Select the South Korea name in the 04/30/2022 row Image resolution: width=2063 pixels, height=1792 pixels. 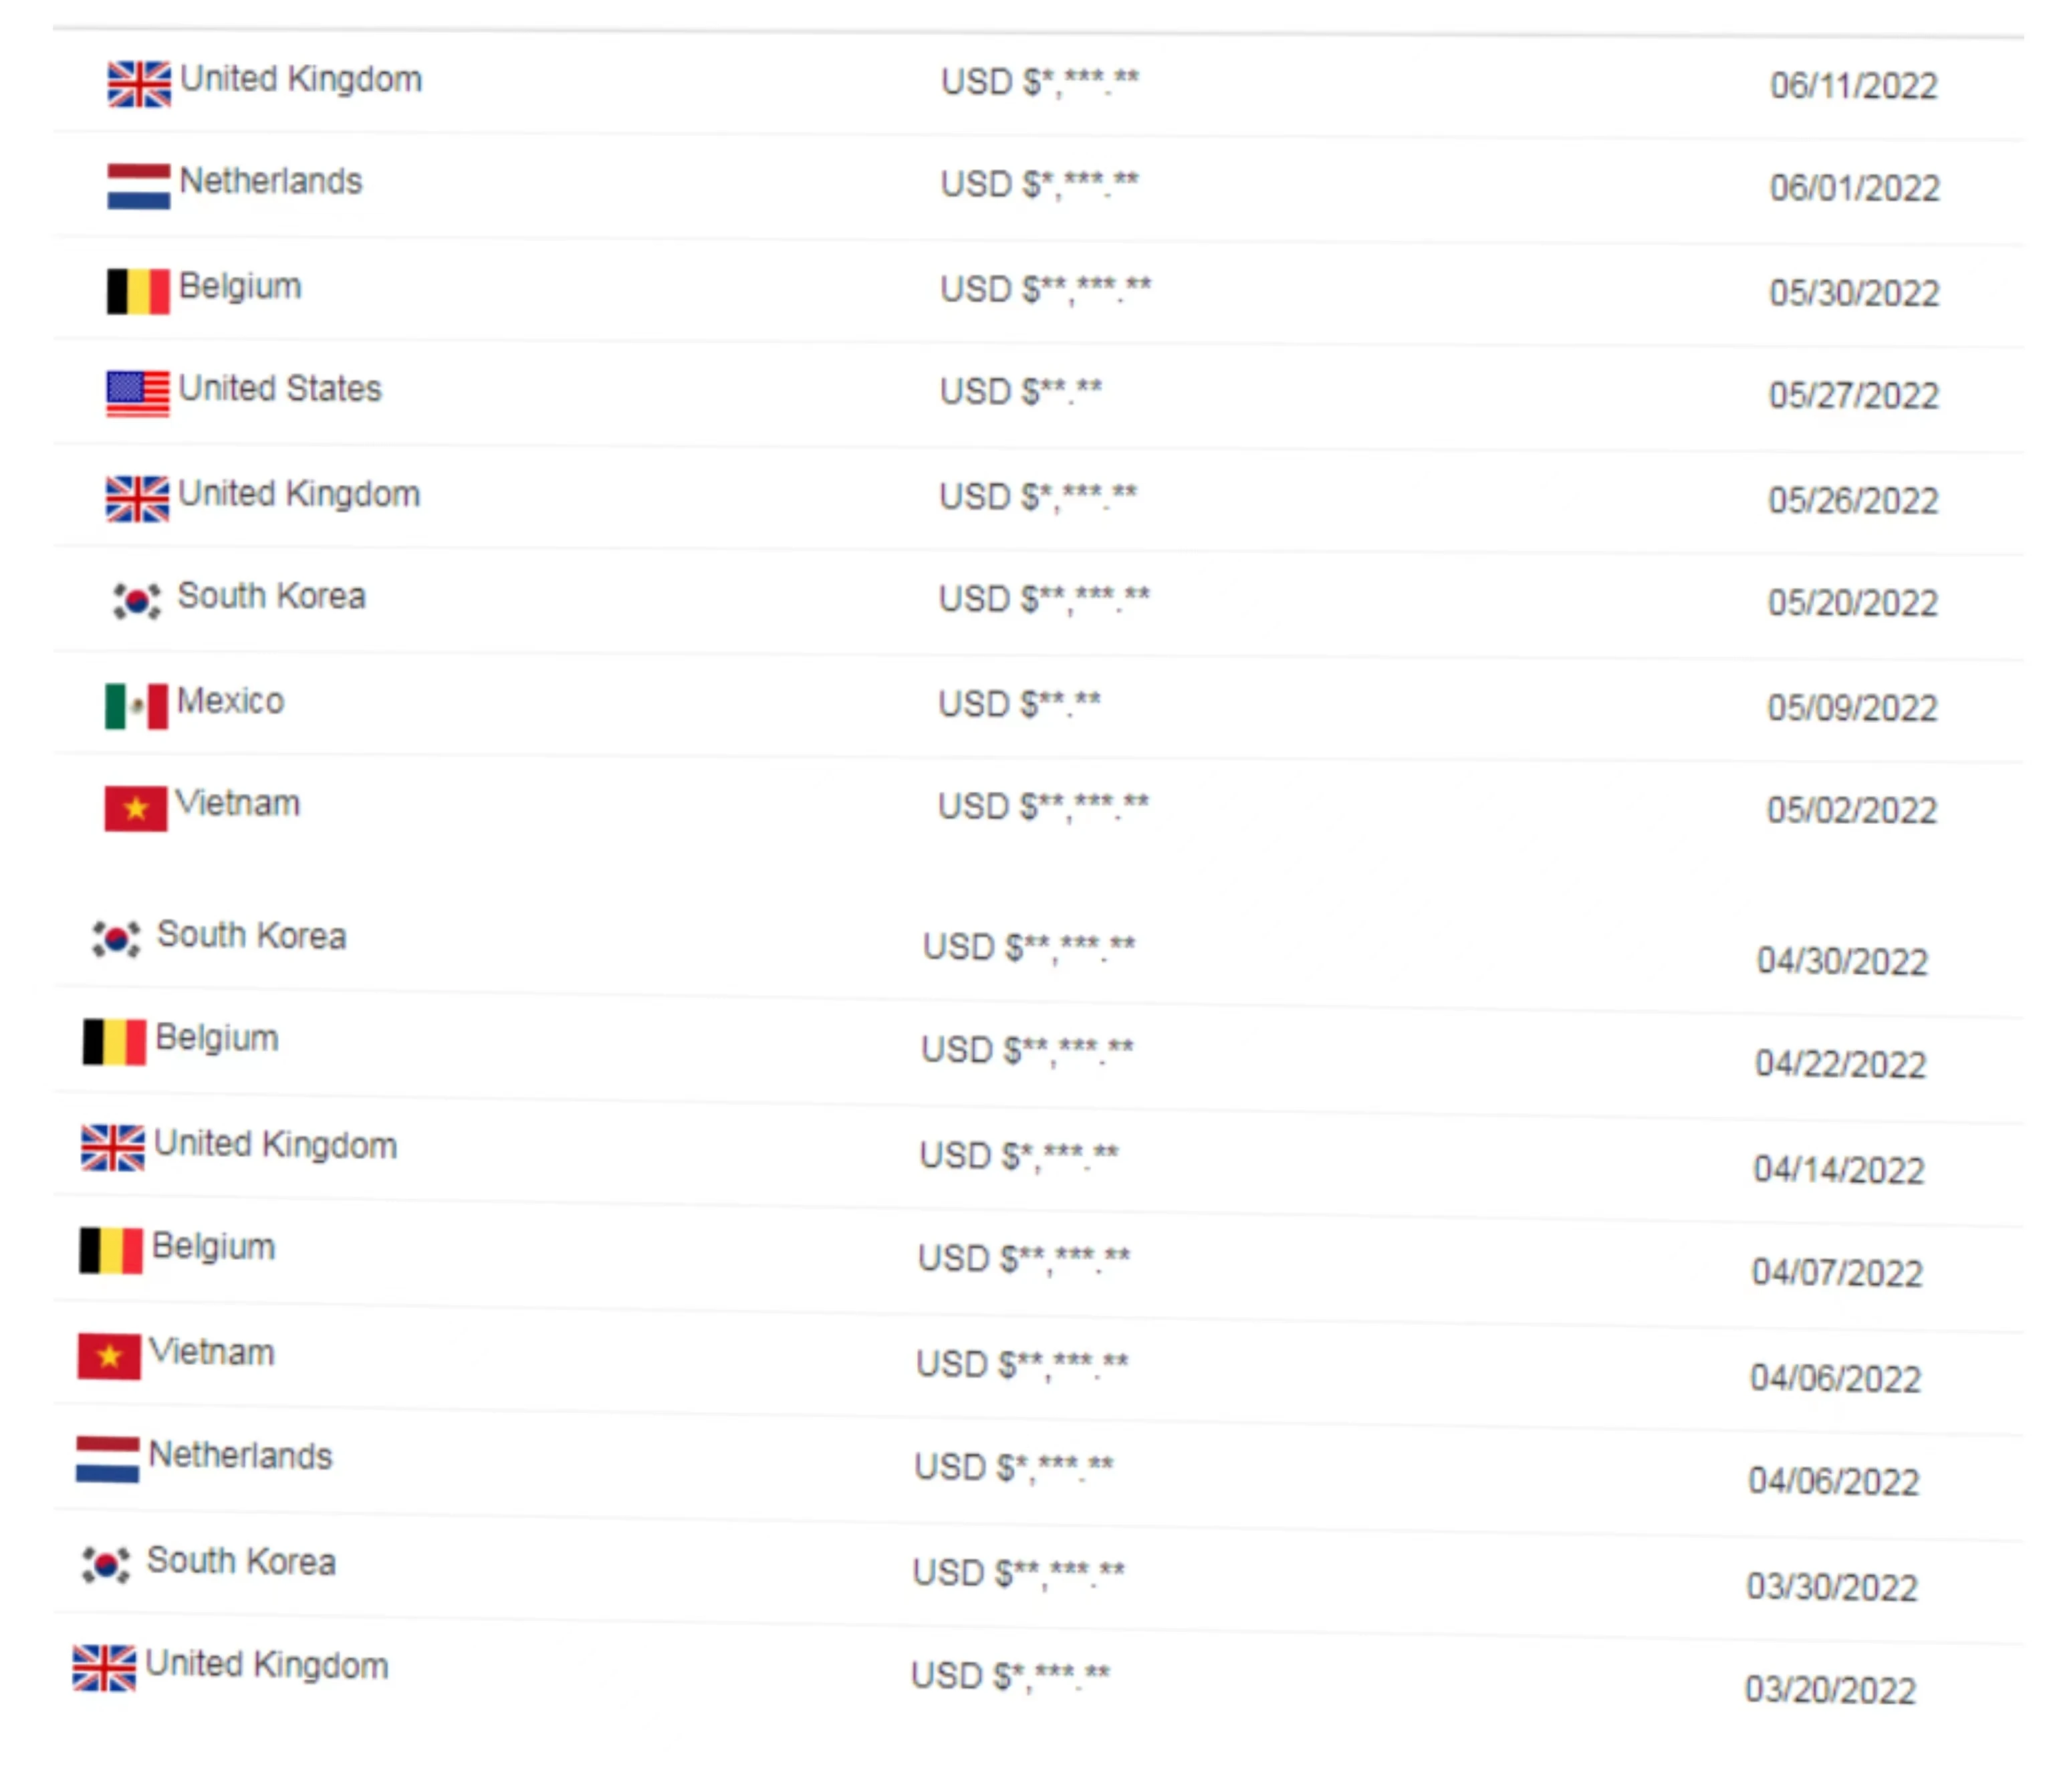coord(252,936)
